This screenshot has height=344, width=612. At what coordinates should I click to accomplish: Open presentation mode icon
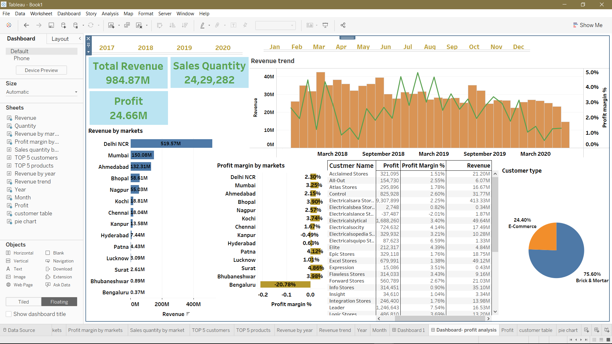[x=325, y=25]
